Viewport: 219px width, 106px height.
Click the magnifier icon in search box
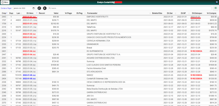(x=50, y=8)
